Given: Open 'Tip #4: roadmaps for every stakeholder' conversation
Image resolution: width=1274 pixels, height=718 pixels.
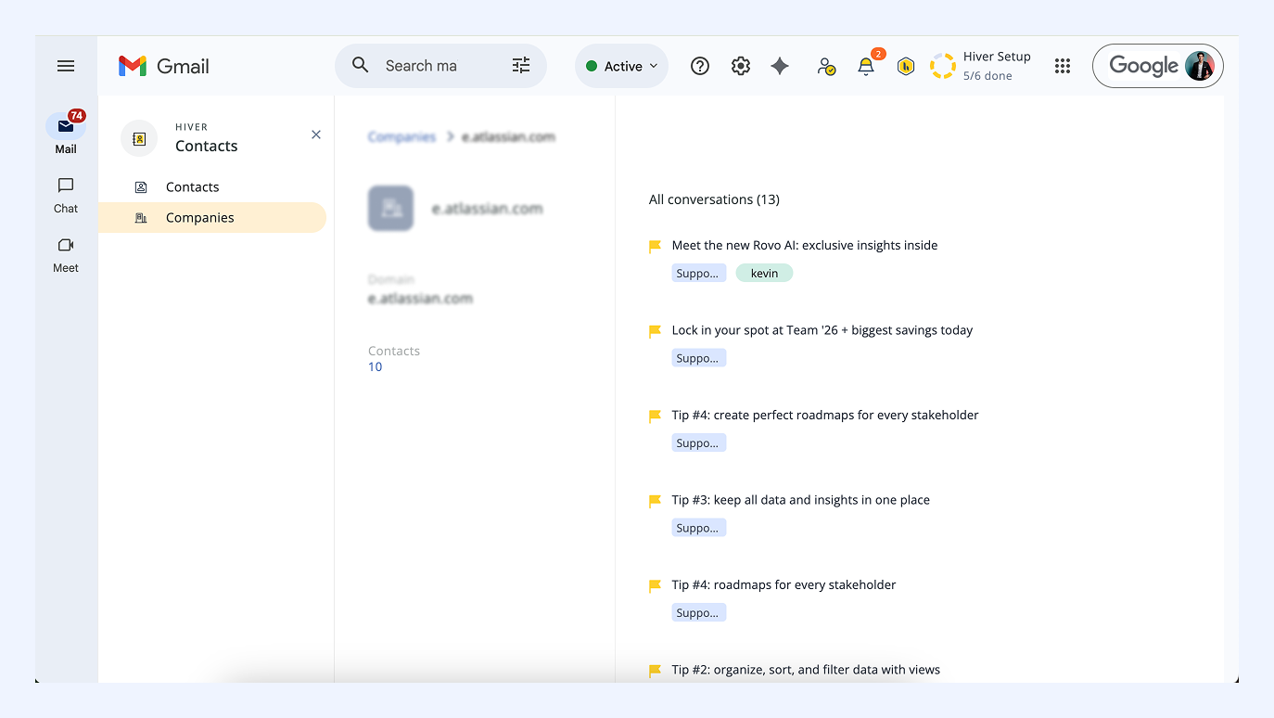Looking at the screenshot, I should coord(784,585).
